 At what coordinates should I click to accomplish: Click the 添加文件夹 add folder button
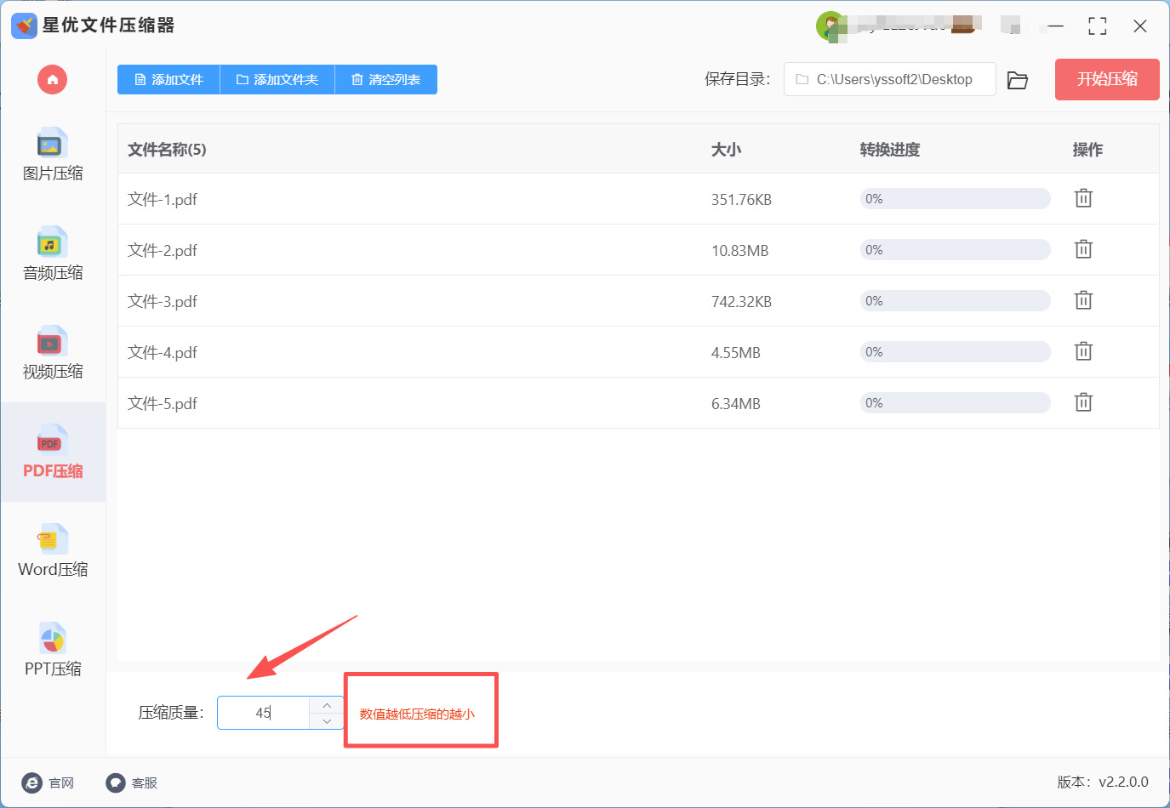click(277, 80)
